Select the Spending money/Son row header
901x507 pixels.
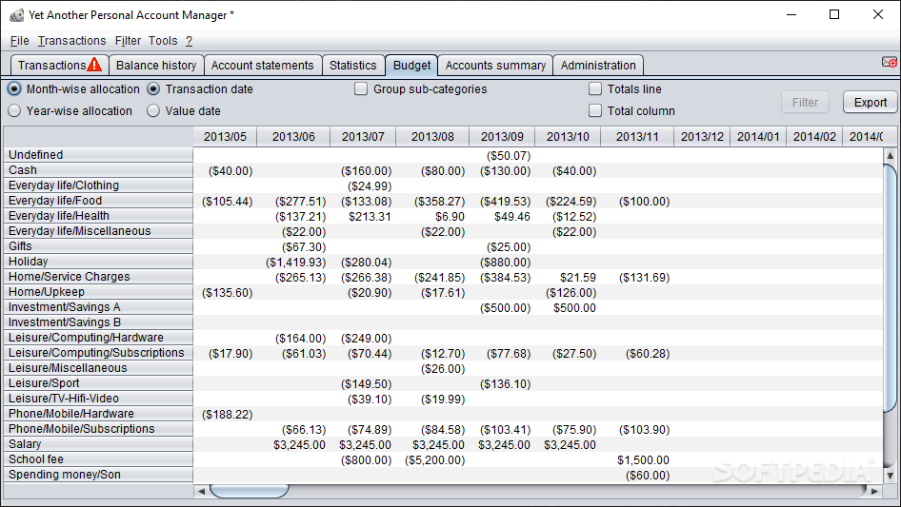[x=98, y=475]
